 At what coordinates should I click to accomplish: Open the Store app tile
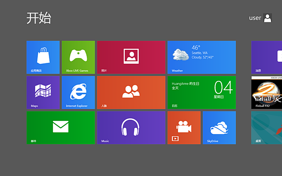click(x=43, y=57)
